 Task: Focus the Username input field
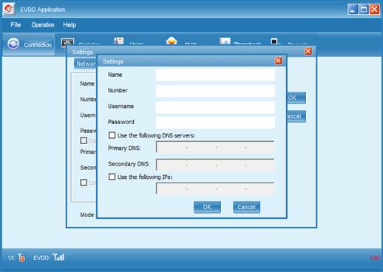pyautogui.click(x=215, y=106)
